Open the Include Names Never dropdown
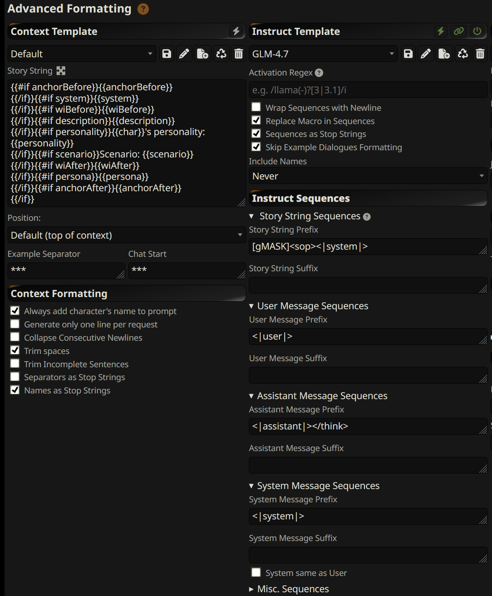 pyautogui.click(x=368, y=176)
